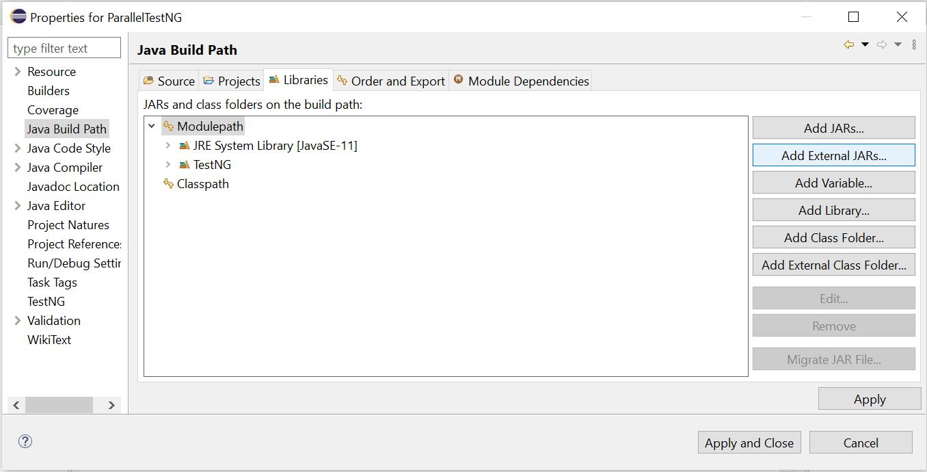Click the TestNG library icon
The height and width of the screenshot is (472, 927).
184,165
